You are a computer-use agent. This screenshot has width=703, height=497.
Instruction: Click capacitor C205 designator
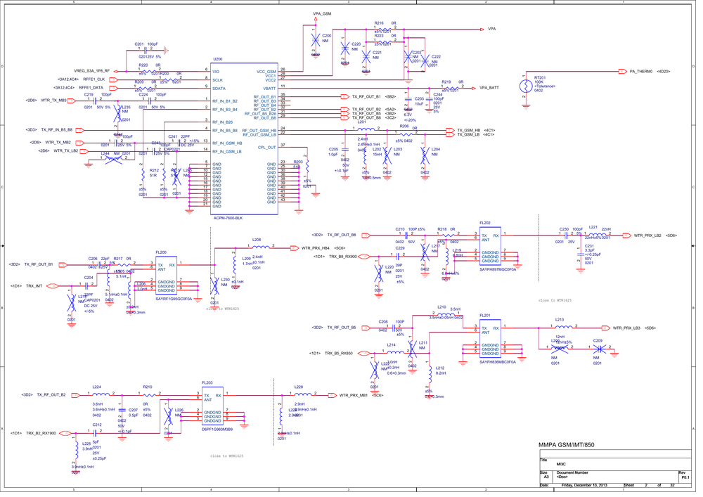pyautogui.click(x=333, y=149)
